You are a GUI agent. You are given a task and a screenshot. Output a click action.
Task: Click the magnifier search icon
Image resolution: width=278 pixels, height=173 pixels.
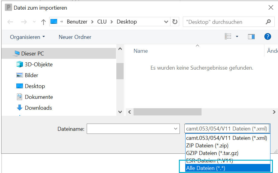[x=268, y=22]
